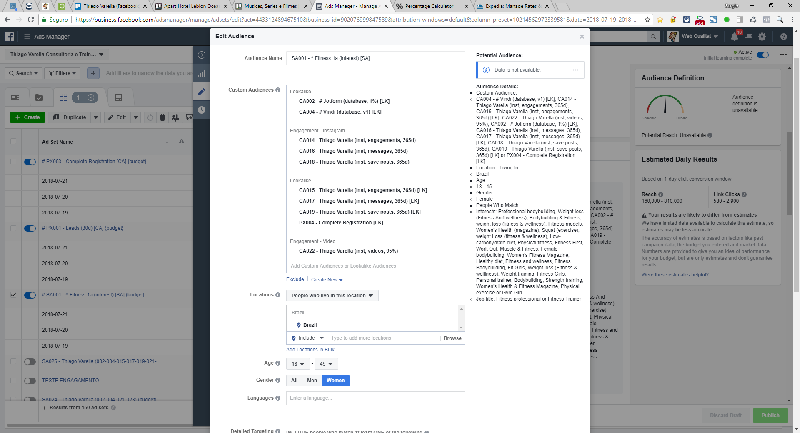800x433 pixels.
Task: Click the Custom Audiences info icon
Action: [278, 90]
